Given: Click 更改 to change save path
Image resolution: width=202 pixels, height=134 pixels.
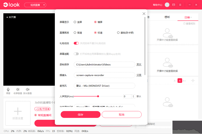Looking at the screenshot, I should [x=139, y=65].
